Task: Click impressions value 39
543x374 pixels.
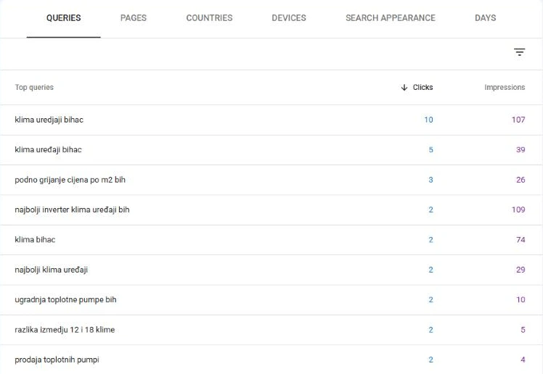Action: (520, 149)
